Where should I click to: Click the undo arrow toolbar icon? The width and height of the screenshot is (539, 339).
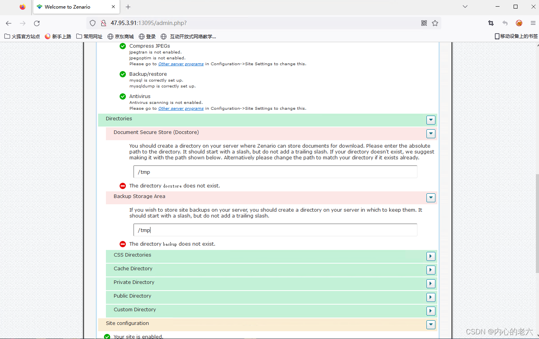pos(505,23)
